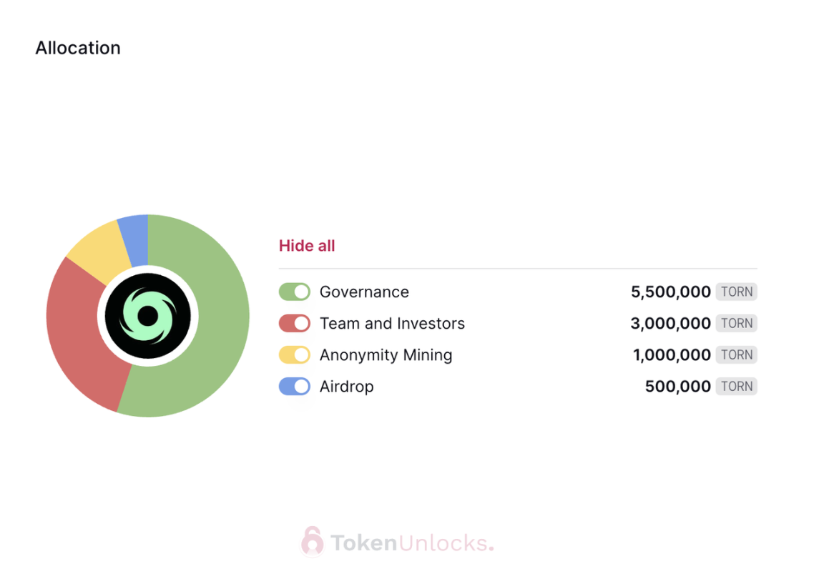The image size is (824, 571).
Task: Disable the Team and Investors toggle
Action: tap(294, 323)
